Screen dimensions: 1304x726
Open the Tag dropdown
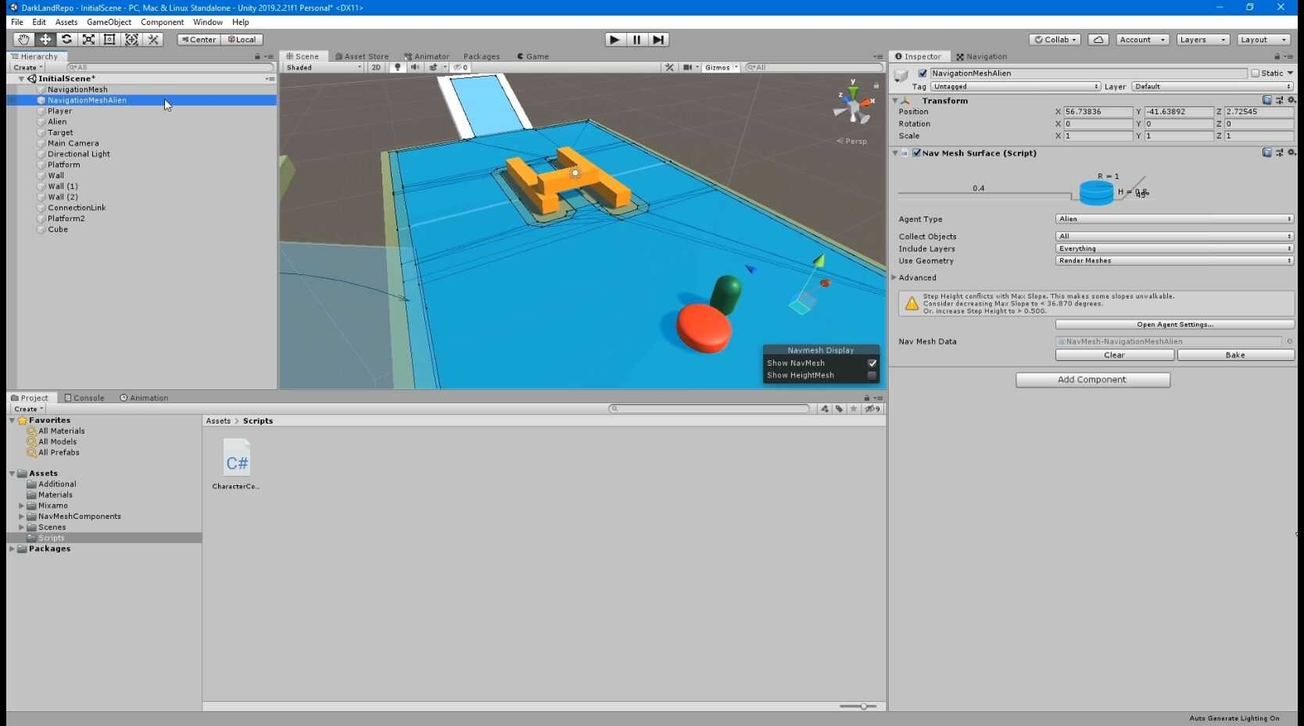tap(1016, 87)
